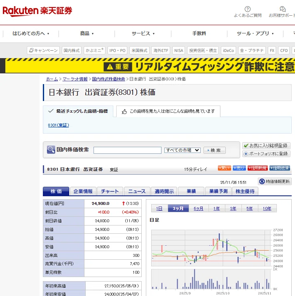Expand the はじめての方へ menu
The image size is (295, 296).
[x=31, y=34]
